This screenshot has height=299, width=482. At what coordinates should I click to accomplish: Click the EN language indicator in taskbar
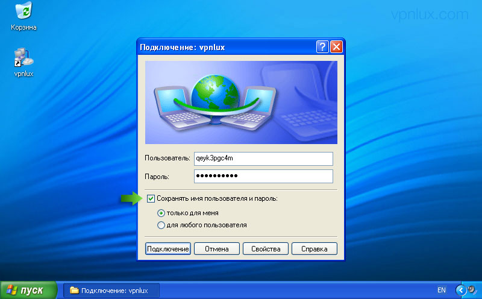click(x=442, y=290)
